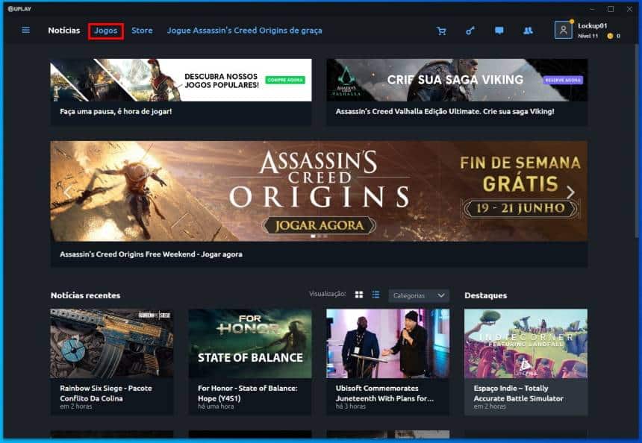642x443 pixels.
Task: Open the Categorias dropdown
Action: 419,295
